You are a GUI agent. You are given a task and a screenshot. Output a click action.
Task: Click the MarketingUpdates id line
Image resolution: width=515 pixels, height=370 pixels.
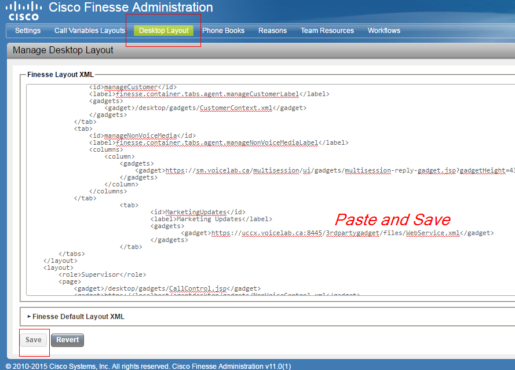(198, 212)
